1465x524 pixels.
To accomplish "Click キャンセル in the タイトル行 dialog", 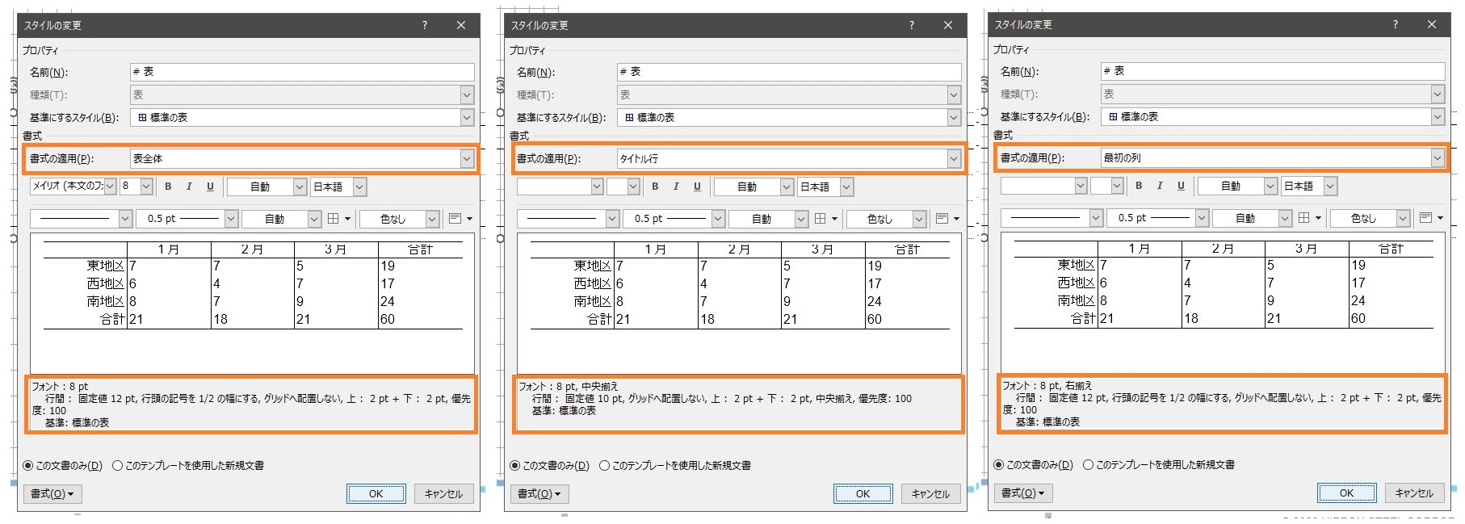I will [930, 494].
